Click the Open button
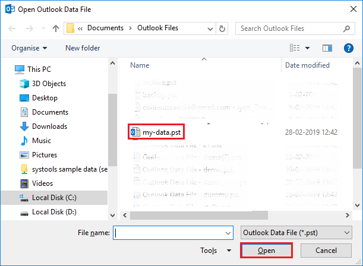Viewport: 363px width, 266px height. (266, 251)
